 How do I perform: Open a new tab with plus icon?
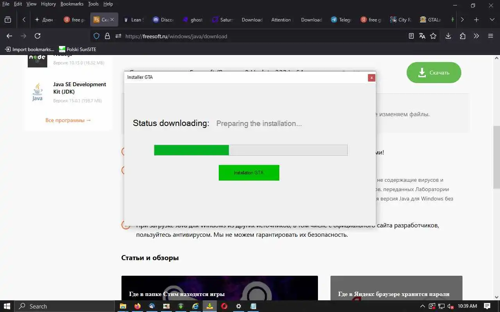pos(477,19)
